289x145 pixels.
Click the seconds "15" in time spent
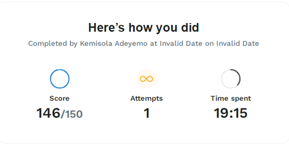(240, 113)
